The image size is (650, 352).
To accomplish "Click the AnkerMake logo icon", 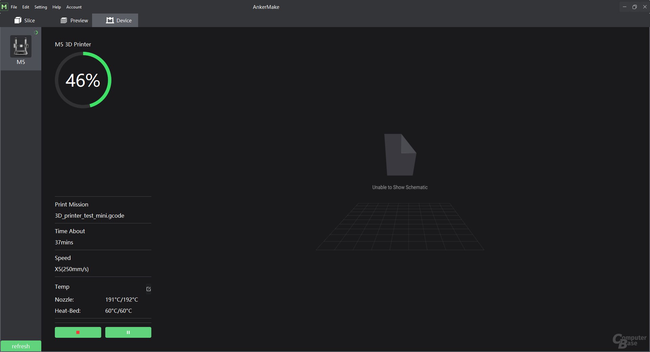I will (4, 7).
